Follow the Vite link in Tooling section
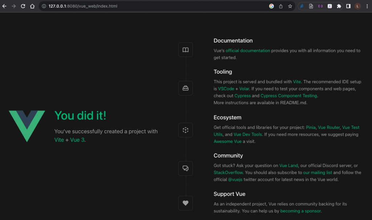 coord(297,82)
